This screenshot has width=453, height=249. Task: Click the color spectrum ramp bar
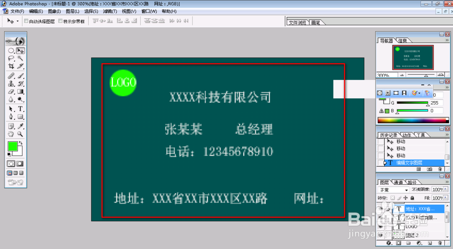pyautogui.click(x=413, y=121)
